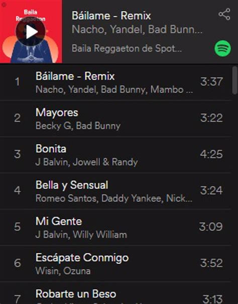Select the Escápate Conmigo track row
This screenshot has width=238, height=304.
(116, 264)
